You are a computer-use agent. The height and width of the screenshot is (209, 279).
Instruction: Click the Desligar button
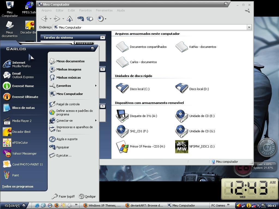point(87,196)
